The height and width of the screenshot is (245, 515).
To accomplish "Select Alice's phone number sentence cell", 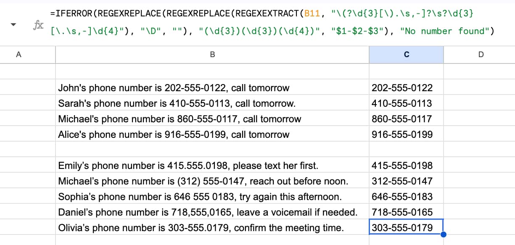I will 174,134.
